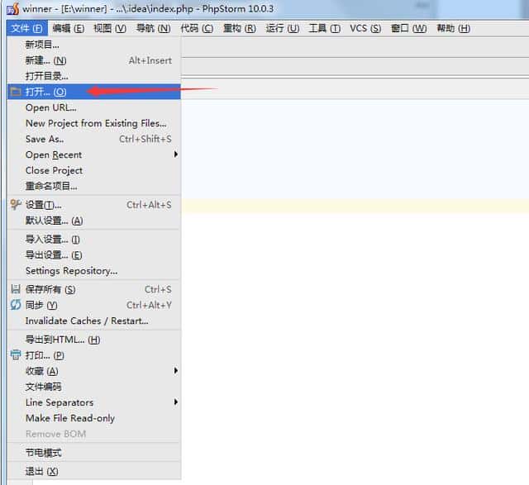Viewport: 529px width, 485px height.
Task: Choose 导入设置... (I) entry
Action: tap(93, 240)
